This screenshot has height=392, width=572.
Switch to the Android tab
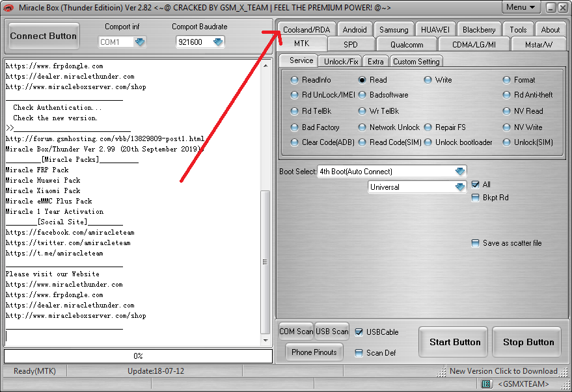click(355, 29)
